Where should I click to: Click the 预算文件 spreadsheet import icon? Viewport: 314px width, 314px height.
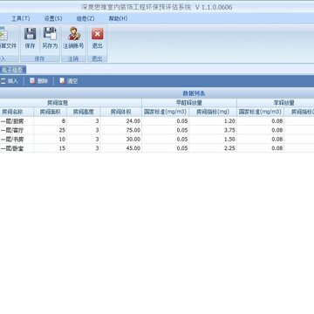[x=3, y=34]
